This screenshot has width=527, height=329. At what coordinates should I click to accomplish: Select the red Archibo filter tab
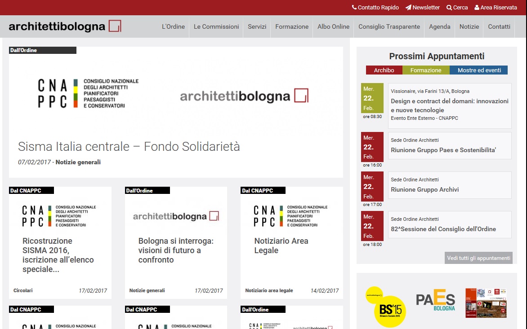pyautogui.click(x=384, y=70)
